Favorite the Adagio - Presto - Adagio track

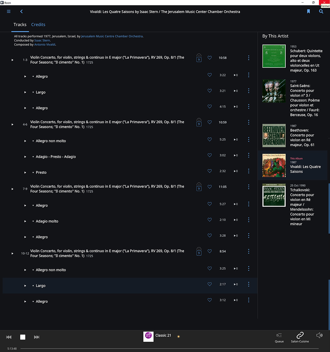pos(210,155)
